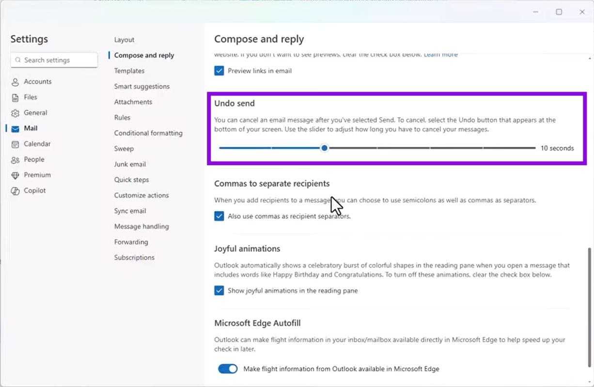
Task: Click the People contacts icon
Action: (x=16, y=159)
